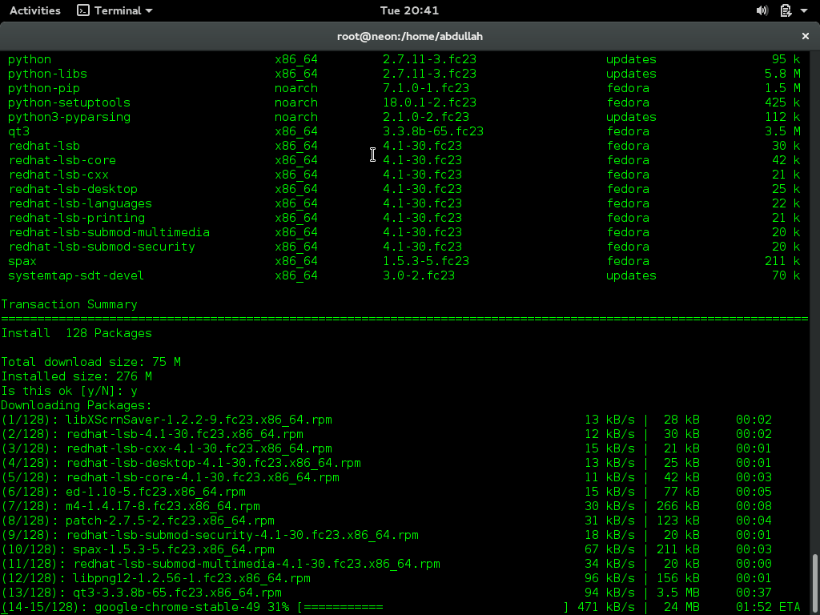The height and width of the screenshot is (615, 820).
Task: Click the version 3.3.8b-65.fc23
Action: click(433, 131)
